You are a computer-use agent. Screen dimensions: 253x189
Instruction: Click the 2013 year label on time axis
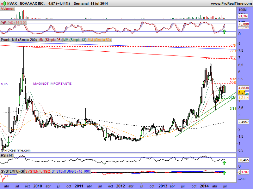coord(163,186)
